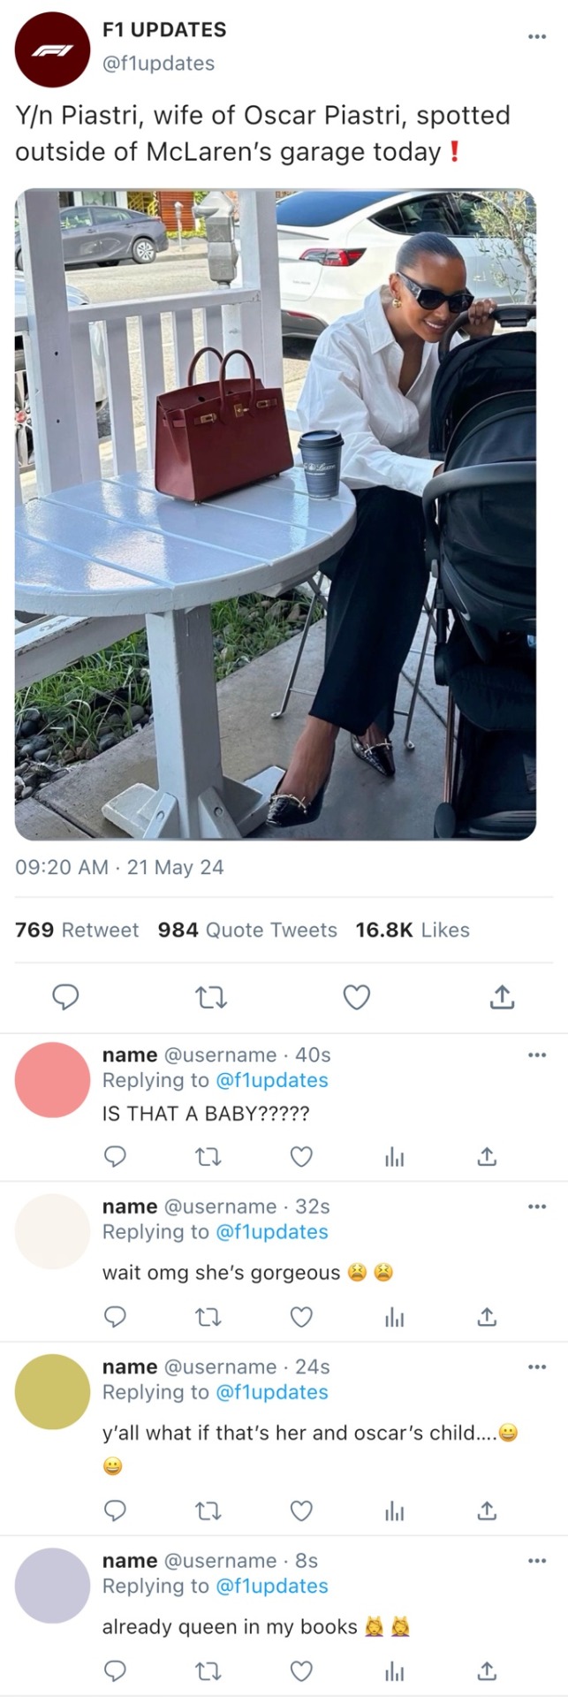Like the "already queen in my books" reply
This screenshot has width=568, height=1697.
pos(301,1670)
